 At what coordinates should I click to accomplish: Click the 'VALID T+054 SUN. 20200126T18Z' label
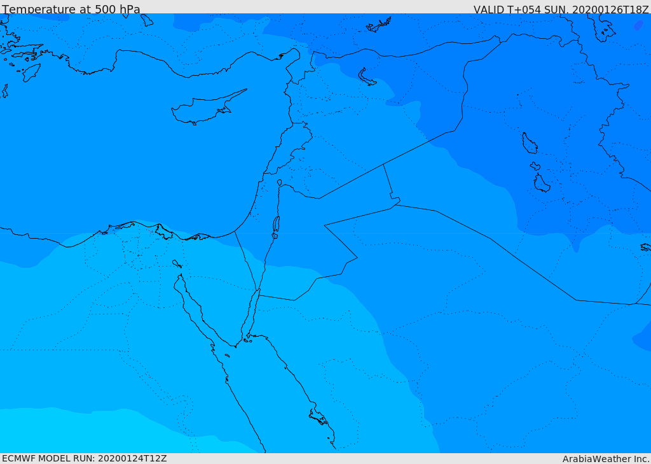pos(561,10)
